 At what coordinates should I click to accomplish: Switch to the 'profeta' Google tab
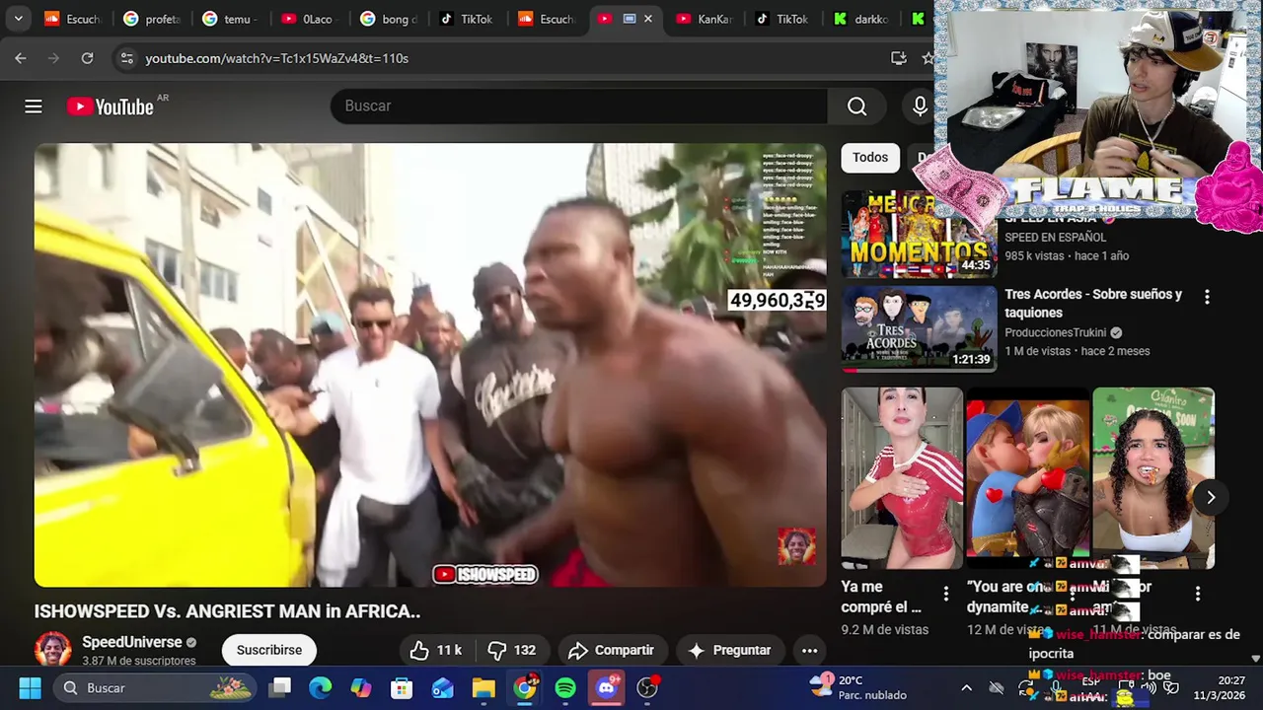click(x=150, y=19)
